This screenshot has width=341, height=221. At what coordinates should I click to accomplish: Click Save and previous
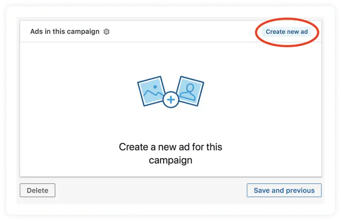coord(284,190)
